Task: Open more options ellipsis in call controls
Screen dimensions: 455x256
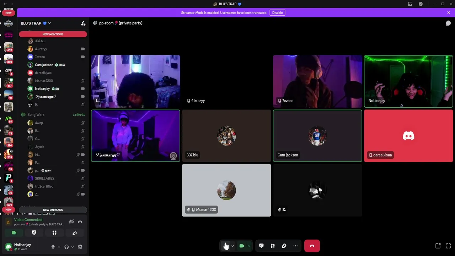Action: tap(295, 246)
